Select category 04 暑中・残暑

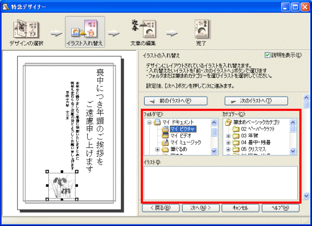[x=256, y=142]
